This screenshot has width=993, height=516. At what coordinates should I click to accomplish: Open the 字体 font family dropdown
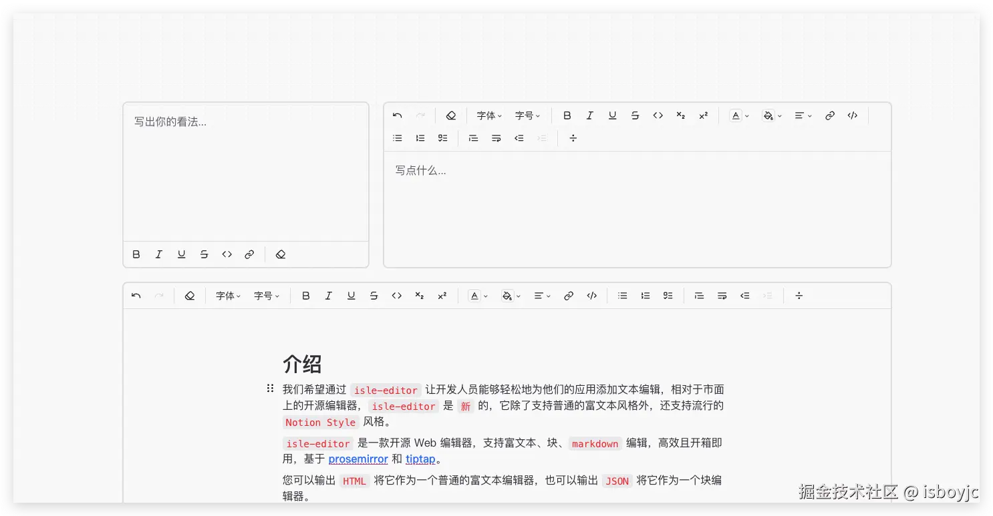(488, 115)
